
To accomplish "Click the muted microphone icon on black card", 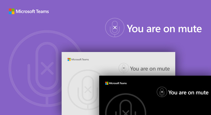I will point(162,92).
